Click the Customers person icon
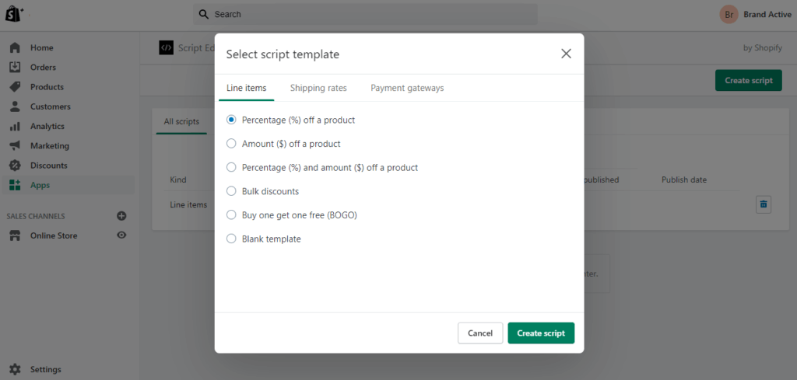Viewport: 797px width, 380px height. click(15, 106)
